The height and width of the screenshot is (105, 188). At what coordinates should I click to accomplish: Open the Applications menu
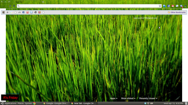(x=11, y=103)
